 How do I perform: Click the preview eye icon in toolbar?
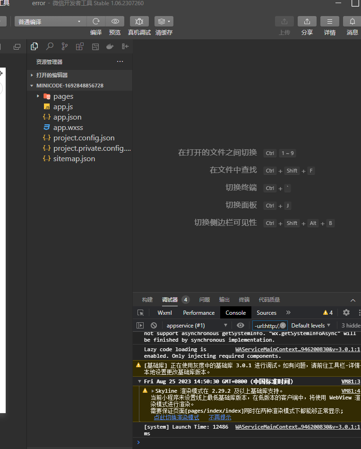115,21
